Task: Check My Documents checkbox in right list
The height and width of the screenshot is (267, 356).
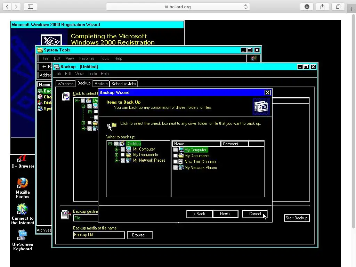Action: point(175,156)
